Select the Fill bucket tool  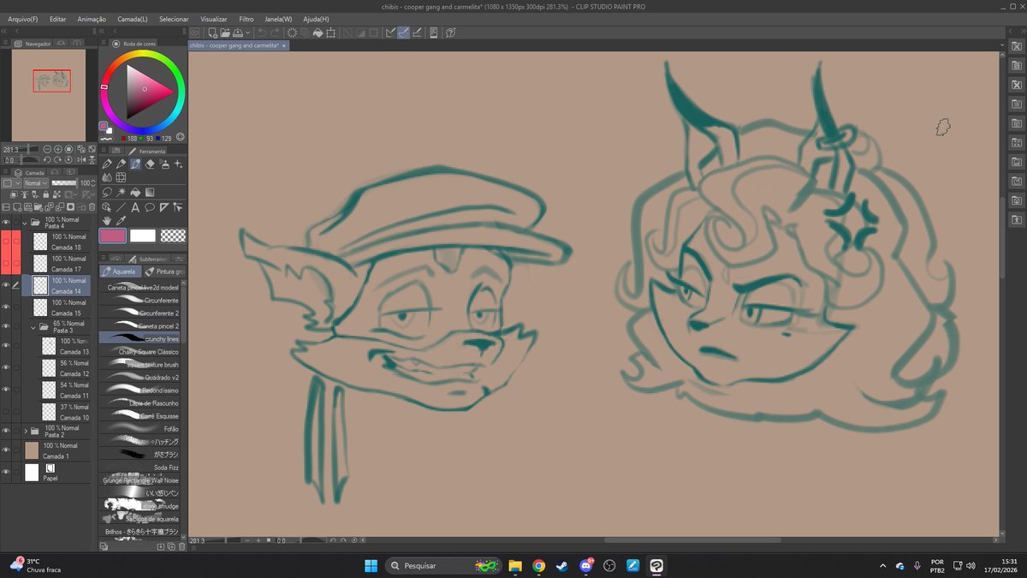click(135, 193)
